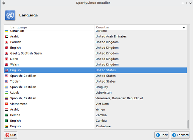Select Yiddish, United States row
This screenshot has height=140, width=193.
(95, 81)
